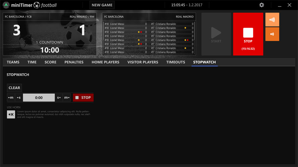The width and height of the screenshot is (298, 167).
Task: Open the TIMEOUTS tab
Action: (176, 62)
